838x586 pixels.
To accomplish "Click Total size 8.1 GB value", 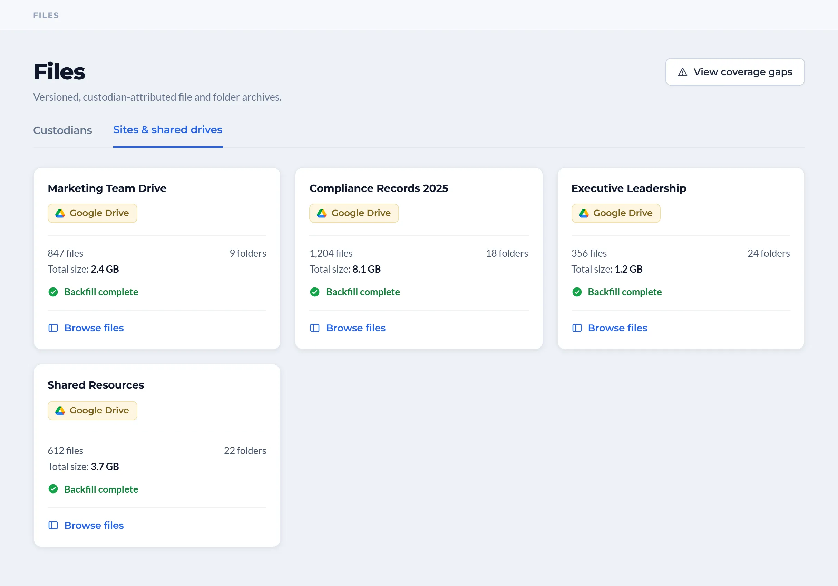I will 367,269.
